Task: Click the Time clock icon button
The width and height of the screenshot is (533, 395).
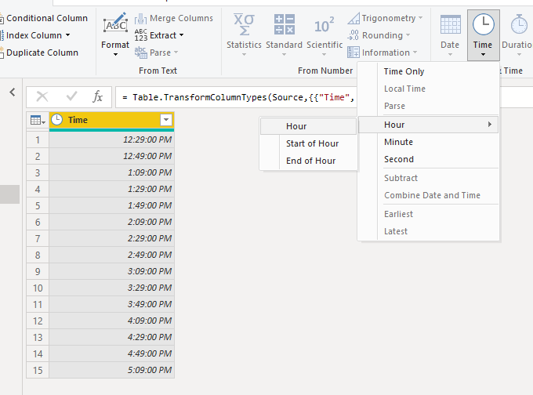Action: pos(483,24)
